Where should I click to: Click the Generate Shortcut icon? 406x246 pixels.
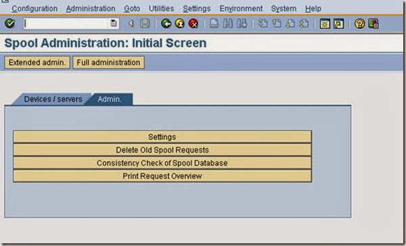pos(338,24)
